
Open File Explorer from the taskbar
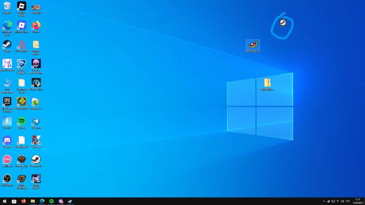pos(33,201)
